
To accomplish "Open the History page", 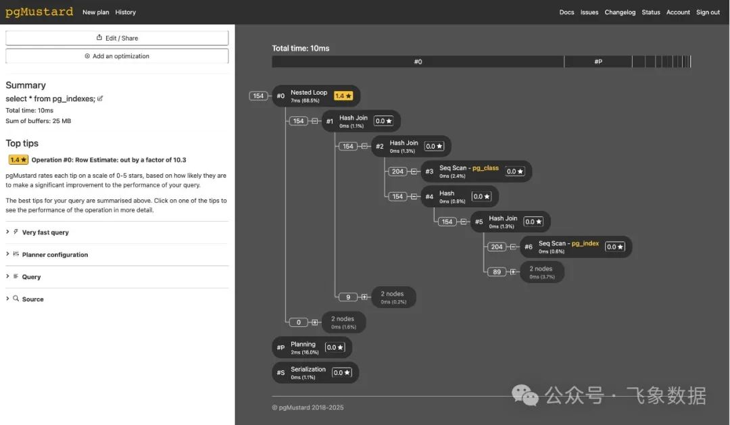I will pyautogui.click(x=125, y=12).
